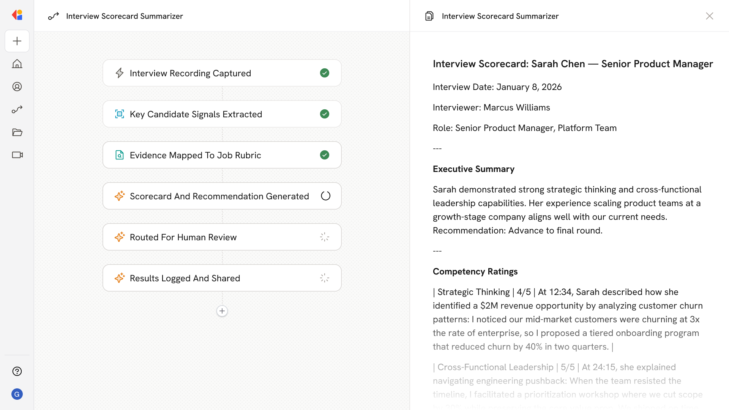Screen dimensions: 729x410
Task: Open the video recordings icon in the sidebar
Action: [x=17, y=155]
